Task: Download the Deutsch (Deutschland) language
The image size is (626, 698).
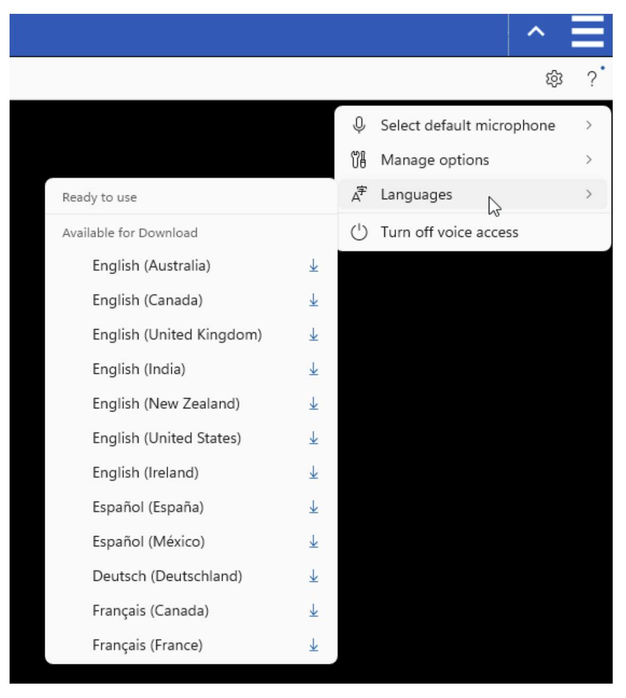Action: point(314,576)
